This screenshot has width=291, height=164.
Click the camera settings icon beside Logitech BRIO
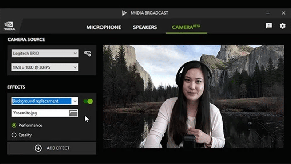pos(88,54)
